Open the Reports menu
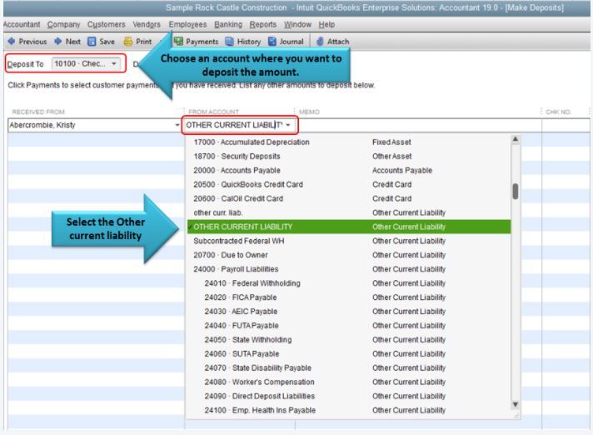The image size is (593, 435). coord(263,25)
